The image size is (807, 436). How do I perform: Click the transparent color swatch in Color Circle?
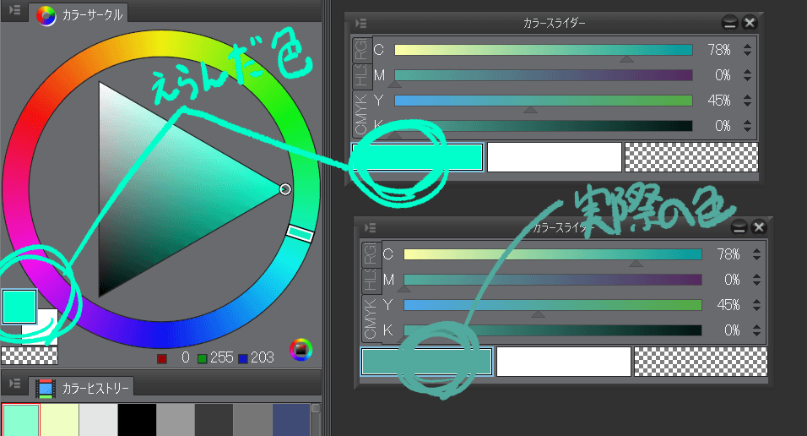pyautogui.click(x=30, y=356)
